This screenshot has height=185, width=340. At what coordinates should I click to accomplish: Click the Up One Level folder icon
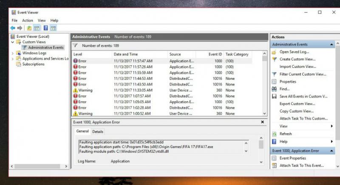click(x=29, y=28)
